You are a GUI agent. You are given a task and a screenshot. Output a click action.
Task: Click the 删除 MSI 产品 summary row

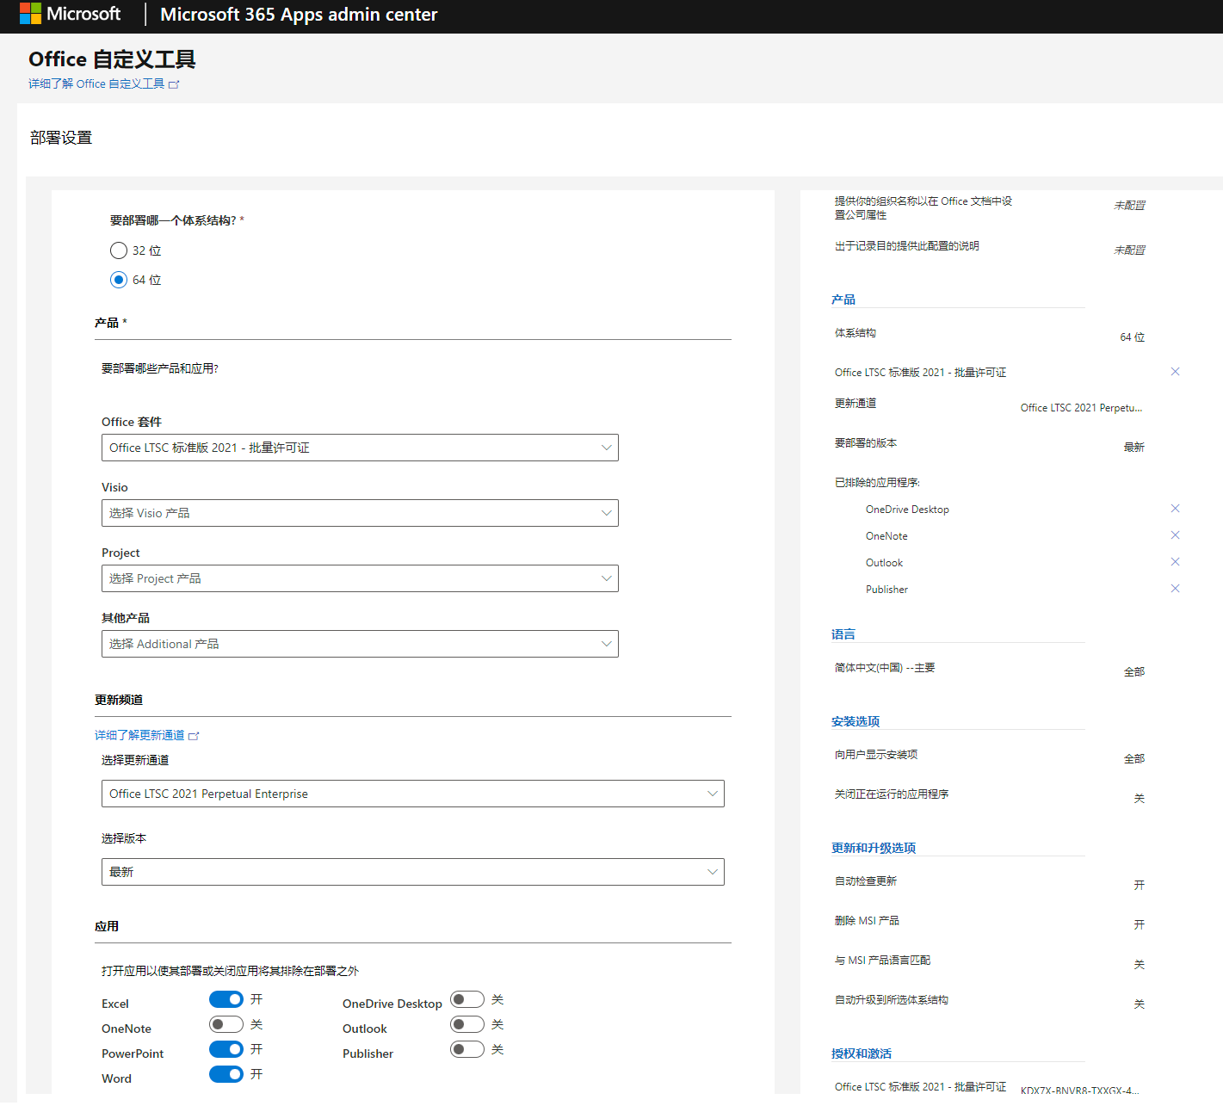click(x=990, y=922)
